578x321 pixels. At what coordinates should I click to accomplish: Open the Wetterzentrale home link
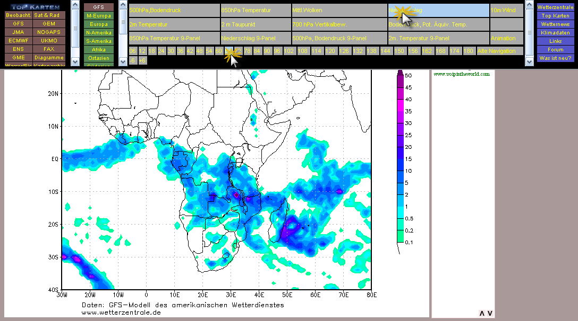556,7
